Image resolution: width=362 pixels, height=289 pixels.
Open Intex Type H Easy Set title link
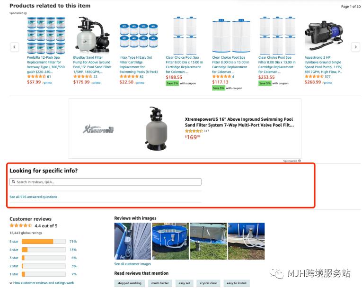click(139, 64)
